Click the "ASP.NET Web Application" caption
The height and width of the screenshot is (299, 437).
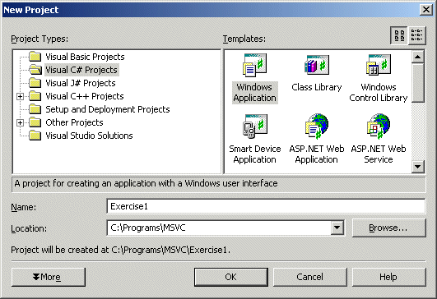[x=317, y=154]
